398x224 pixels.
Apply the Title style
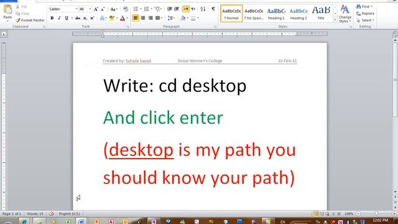(x=321, y=14)
